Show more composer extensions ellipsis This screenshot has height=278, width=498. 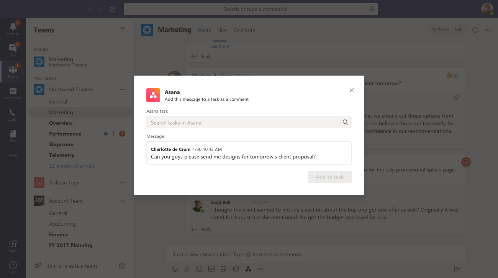coord(260,269)
